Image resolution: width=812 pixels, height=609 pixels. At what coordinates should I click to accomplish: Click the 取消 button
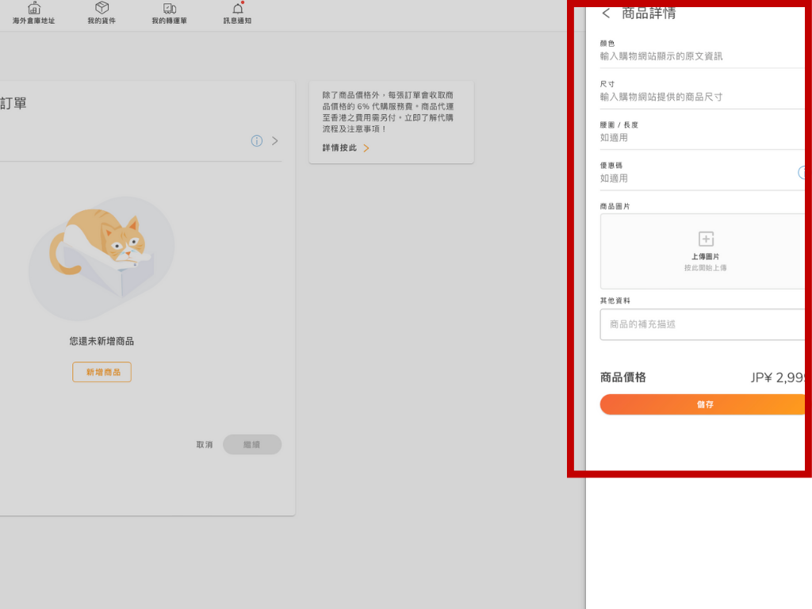pos(205,445)
